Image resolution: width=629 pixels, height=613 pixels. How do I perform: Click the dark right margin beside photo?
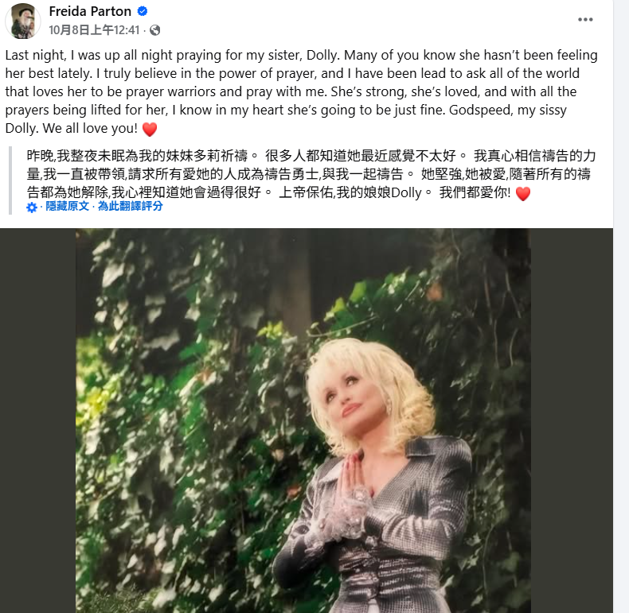[x=572, y=421]
